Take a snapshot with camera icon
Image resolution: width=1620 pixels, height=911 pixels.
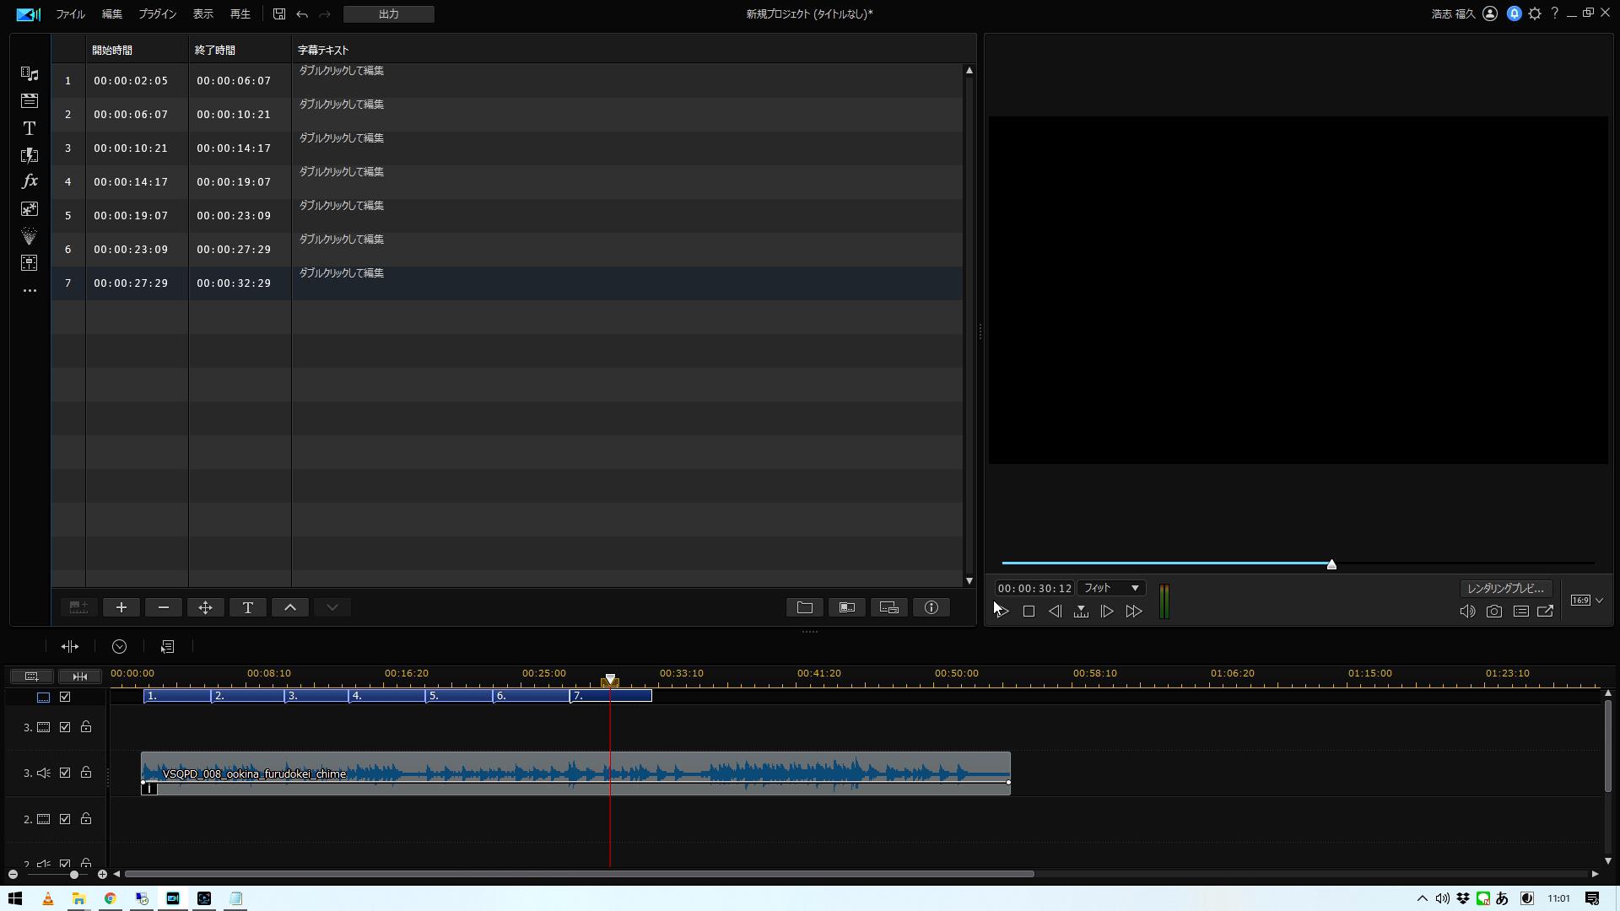(1494, 612)
